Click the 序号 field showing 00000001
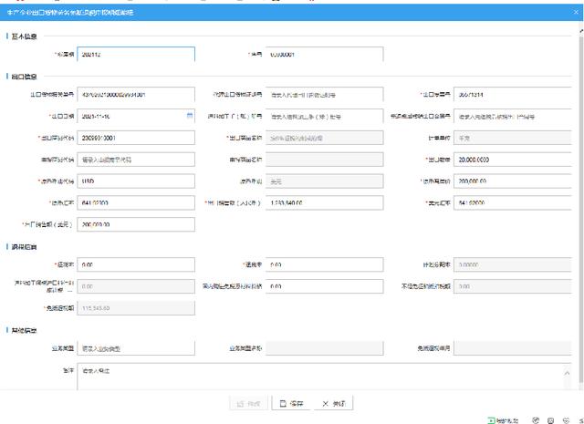 pyautogui.click(x=323, y=55)
